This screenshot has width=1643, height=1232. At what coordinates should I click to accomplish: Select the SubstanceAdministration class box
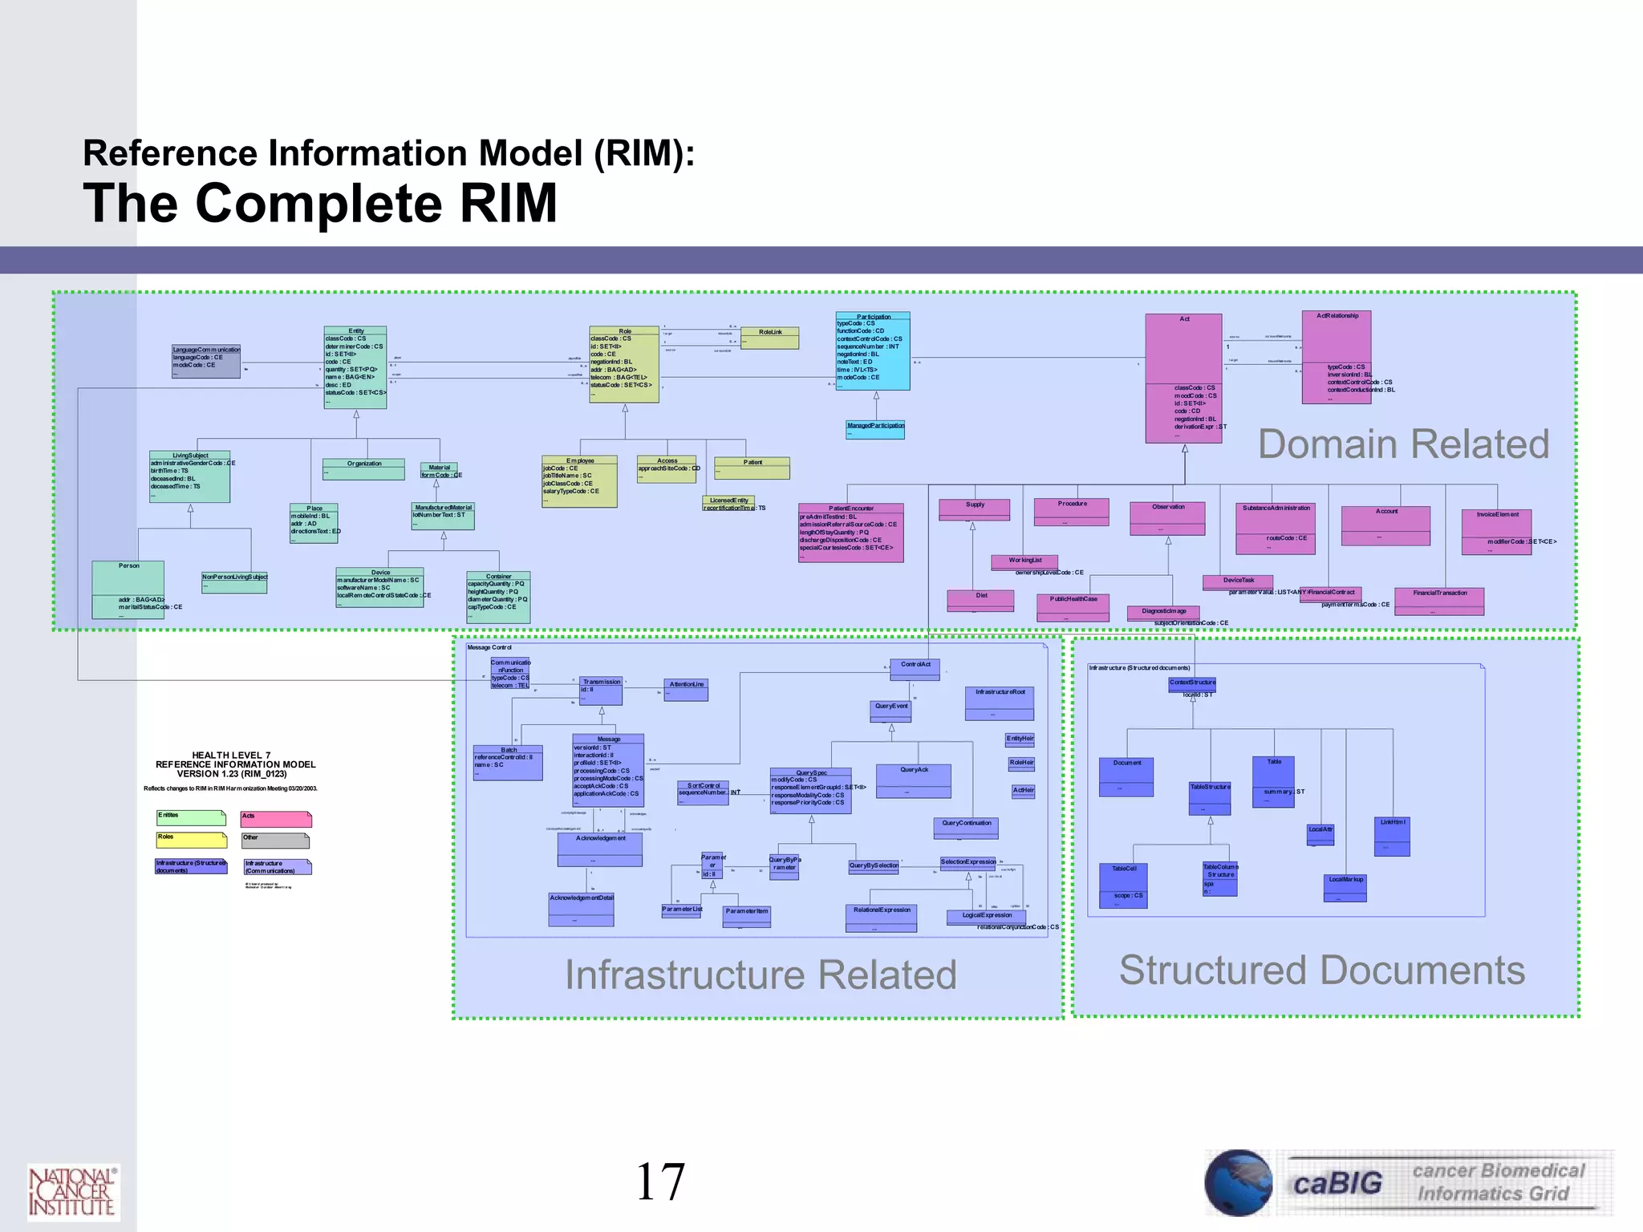(x=1276, y=529)
